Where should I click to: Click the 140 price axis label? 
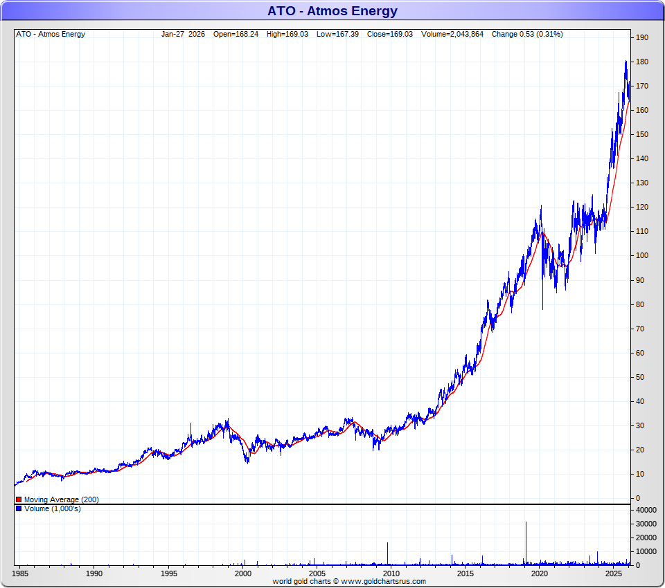pos(642,158)
